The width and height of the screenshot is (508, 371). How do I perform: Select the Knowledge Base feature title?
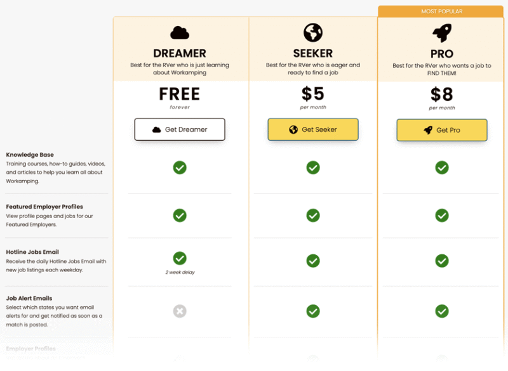tap(30, 155)
